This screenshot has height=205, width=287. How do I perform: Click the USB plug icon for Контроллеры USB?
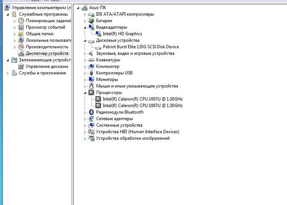click(x=91, y=73)
